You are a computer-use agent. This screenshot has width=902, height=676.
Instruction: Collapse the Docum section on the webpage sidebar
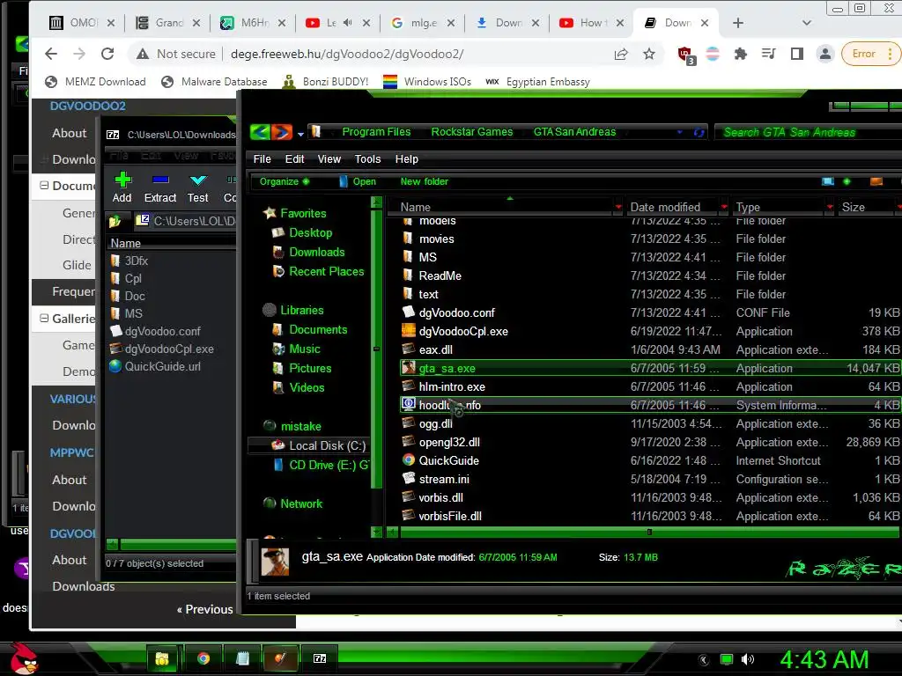click(44, 186)
